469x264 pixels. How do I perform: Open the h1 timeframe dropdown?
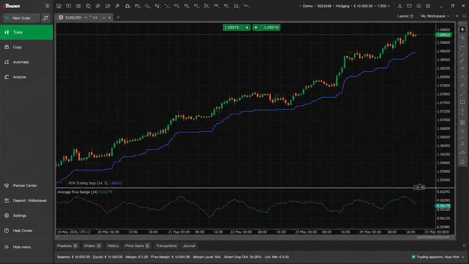tap(104, 18)
